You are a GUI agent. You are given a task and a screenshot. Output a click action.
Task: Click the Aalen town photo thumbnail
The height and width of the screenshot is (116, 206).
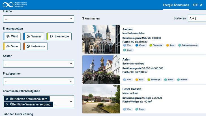point(101,69)
